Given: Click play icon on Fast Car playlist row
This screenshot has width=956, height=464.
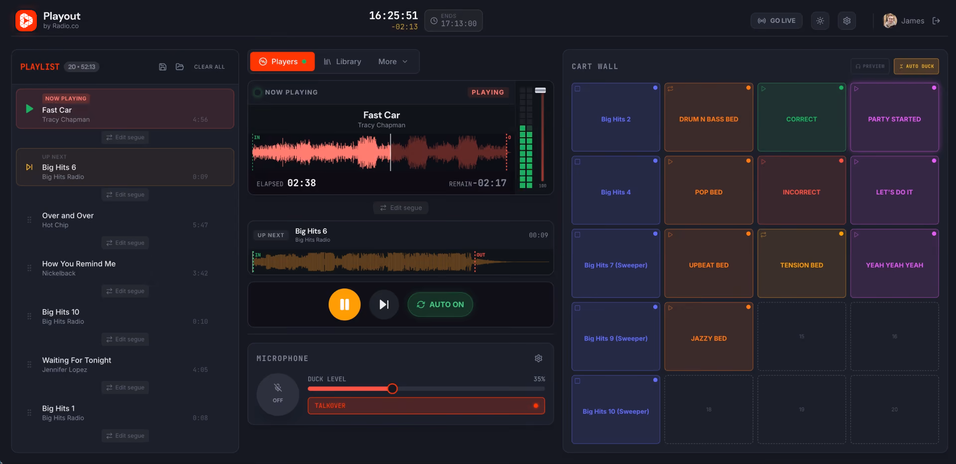Looking at the screenshot, I should tap(29, 108).
